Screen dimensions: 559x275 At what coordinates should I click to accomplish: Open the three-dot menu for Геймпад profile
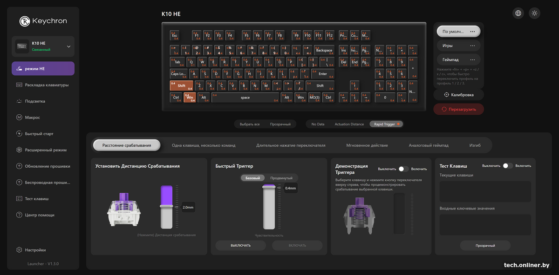tap(472, 59)
